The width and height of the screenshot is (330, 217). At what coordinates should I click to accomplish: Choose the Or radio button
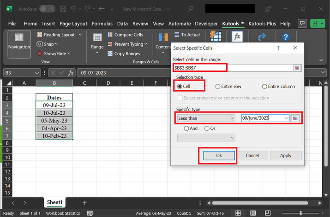(x=207, y=129)
